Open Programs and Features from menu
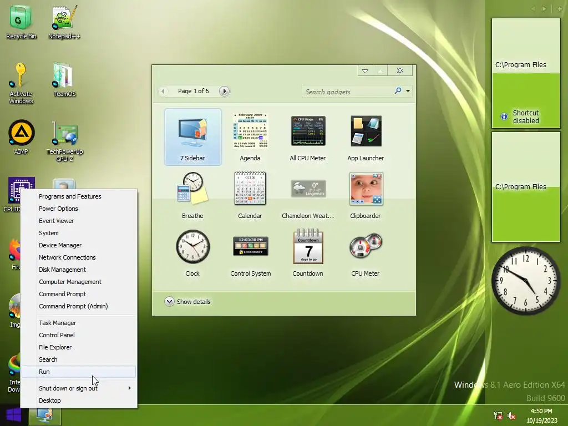Image resolution: width=568 pixels, height=426 pixels. (79, 196)
